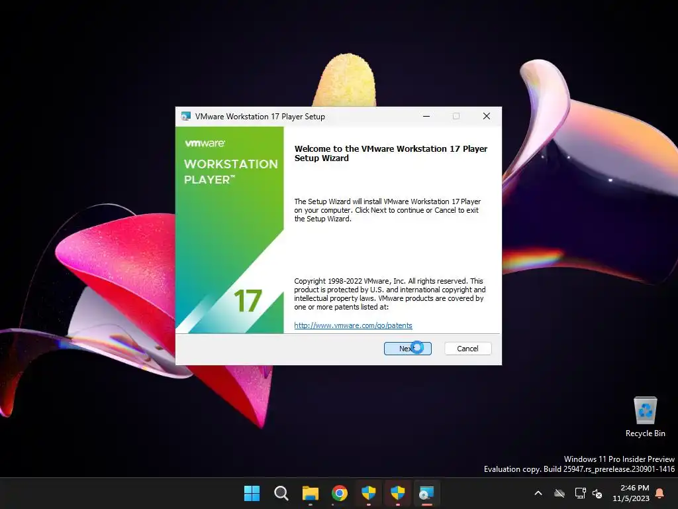Select the second shield icon in taskbar

[397, 493]
